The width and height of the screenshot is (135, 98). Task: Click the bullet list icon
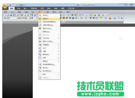pos(86,18)
